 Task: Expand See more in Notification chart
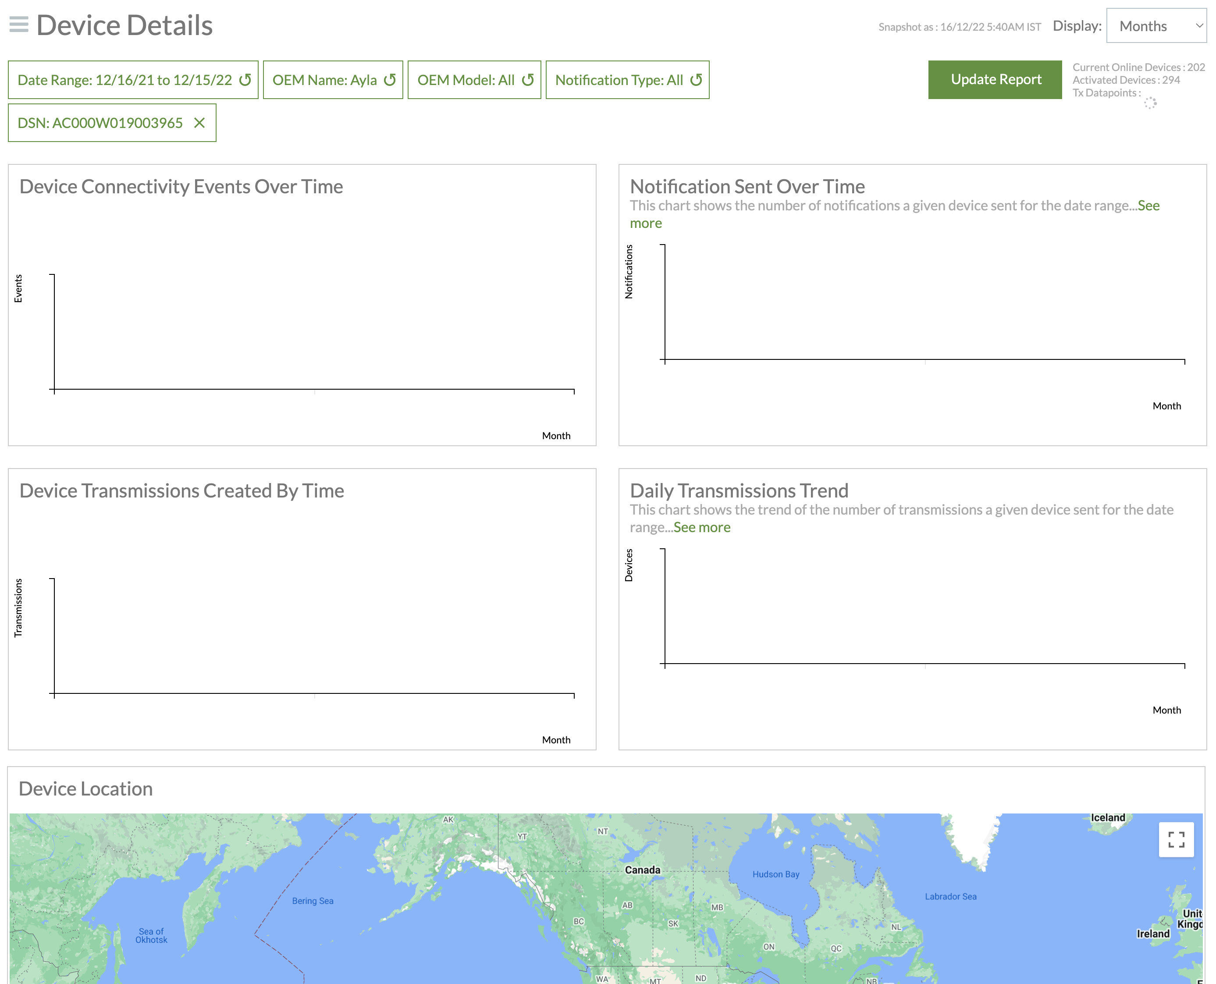(x=1148, y=206)
